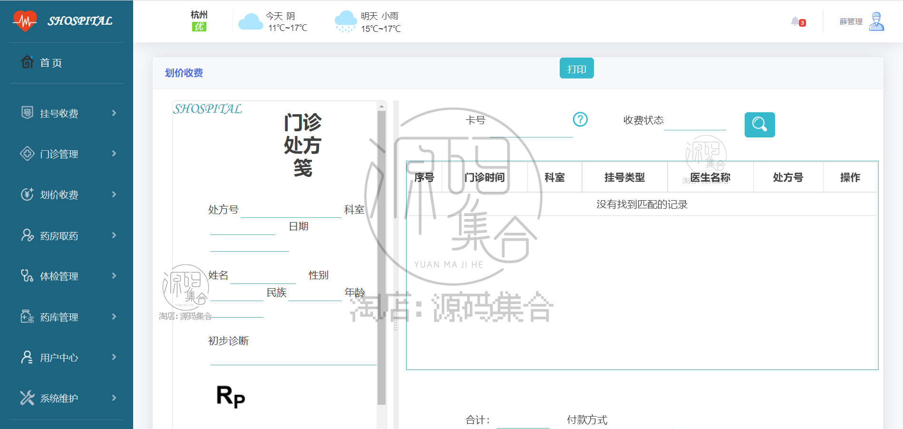Click the 初步诊断 field line

(x=293, y=357)
